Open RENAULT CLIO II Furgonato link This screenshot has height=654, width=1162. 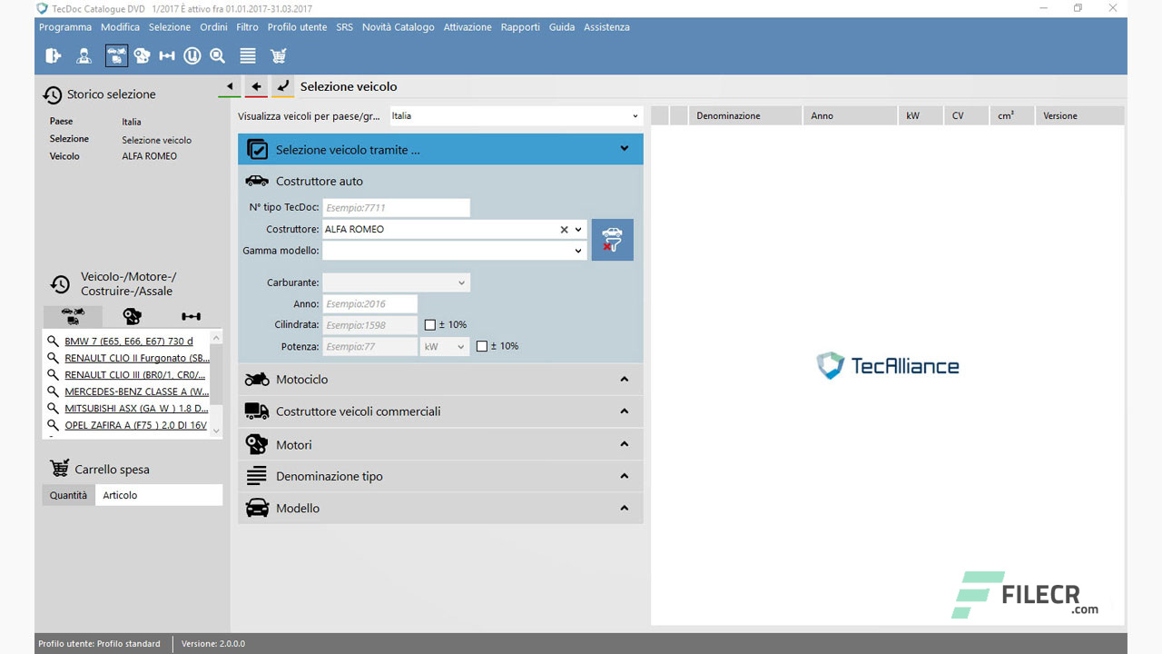(x=137, y=358)
